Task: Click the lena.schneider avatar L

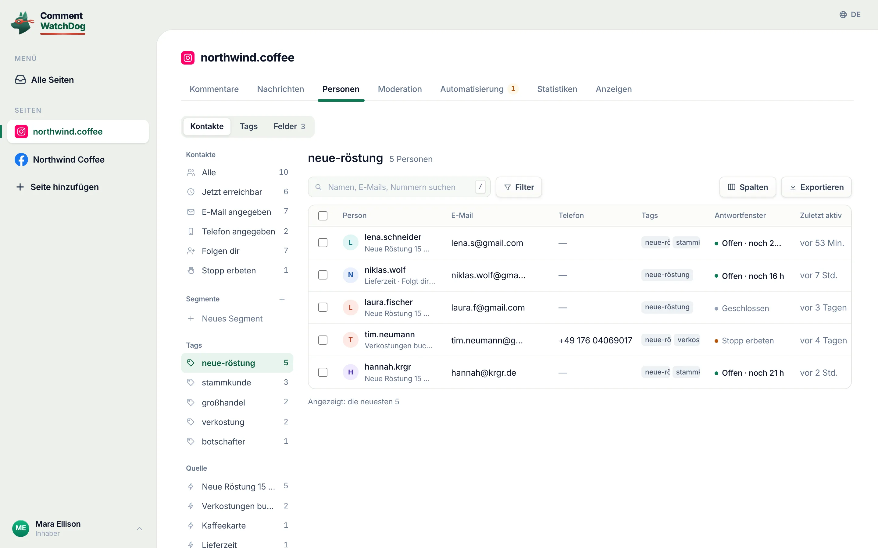Action: coord(351,242)
